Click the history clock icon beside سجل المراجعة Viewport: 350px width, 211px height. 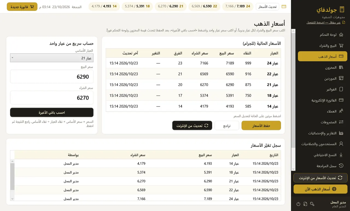coord(341,166)
